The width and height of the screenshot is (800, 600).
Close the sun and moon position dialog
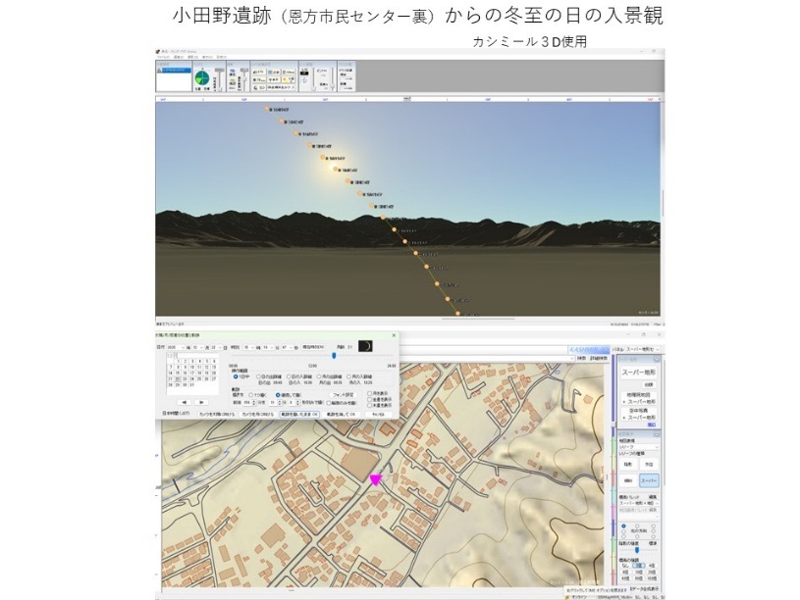tap(395, 335)
